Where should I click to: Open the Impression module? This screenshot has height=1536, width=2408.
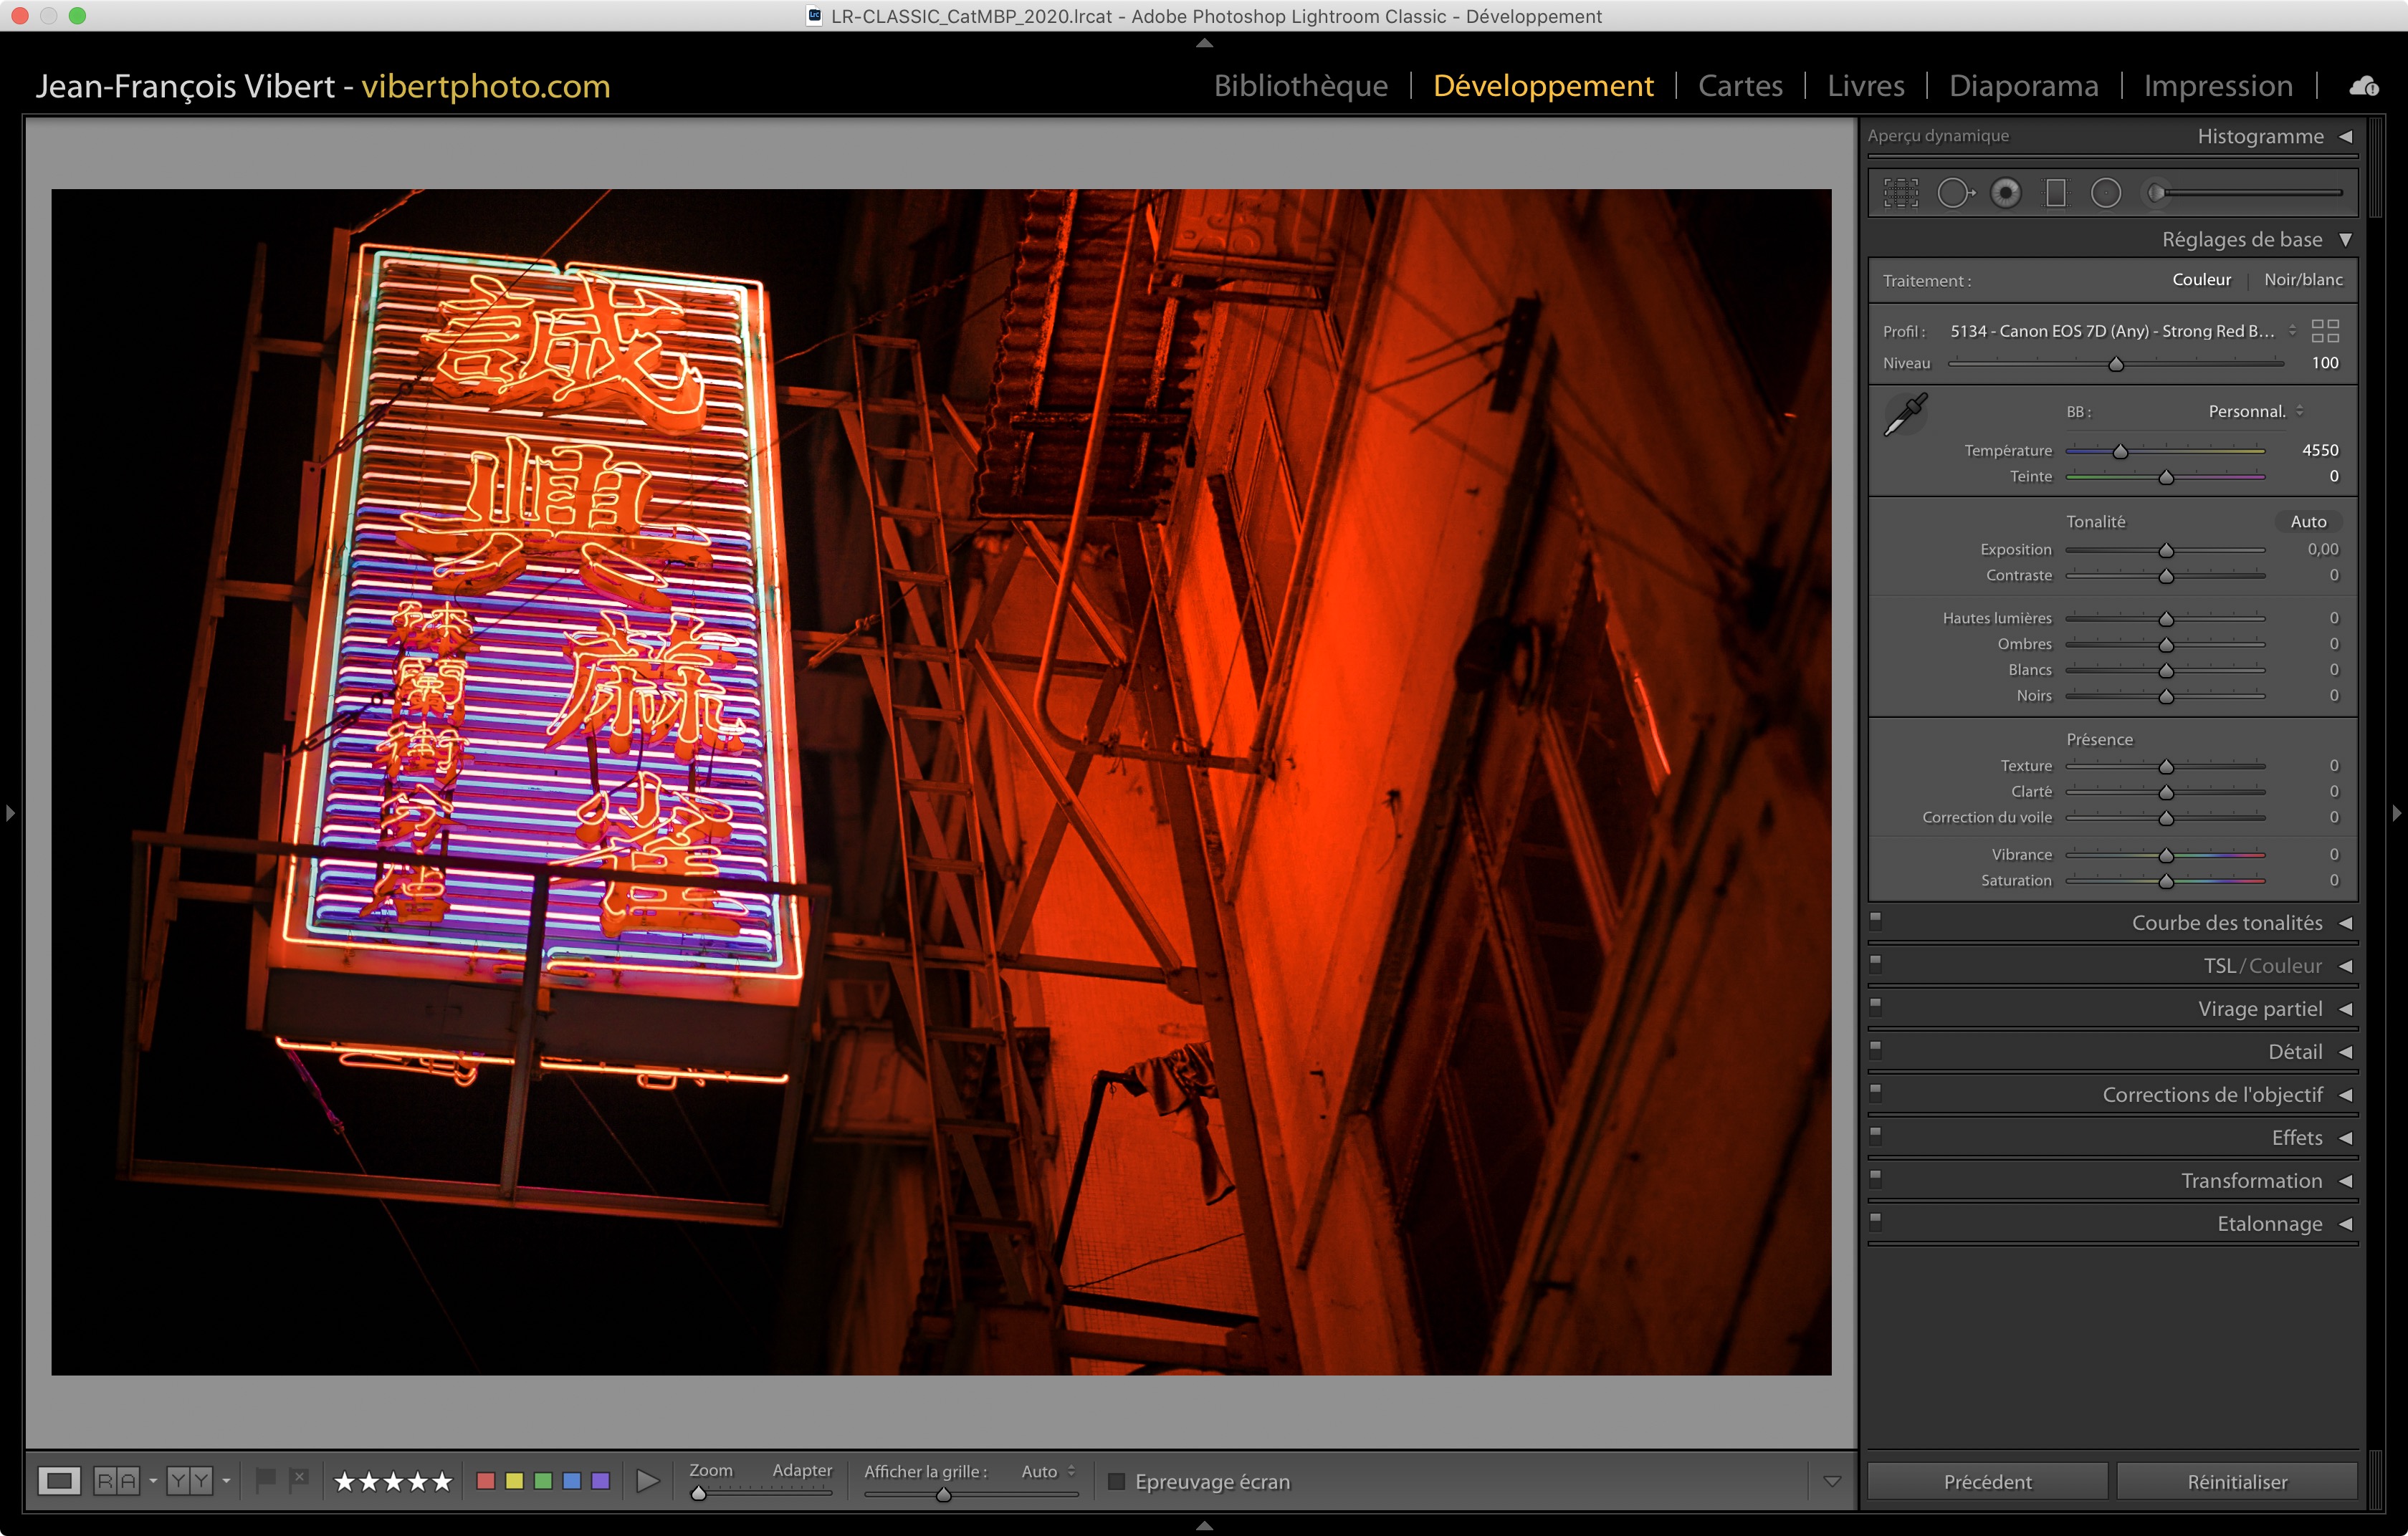point(2217,86)
